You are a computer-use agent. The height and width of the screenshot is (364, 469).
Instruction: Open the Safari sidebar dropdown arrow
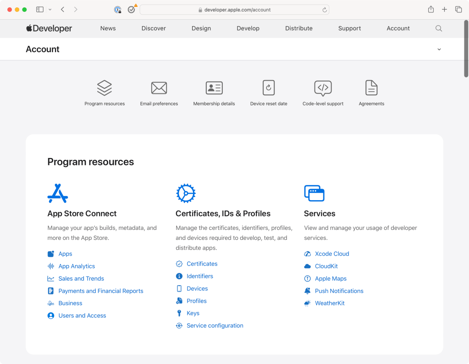[50, 10]
